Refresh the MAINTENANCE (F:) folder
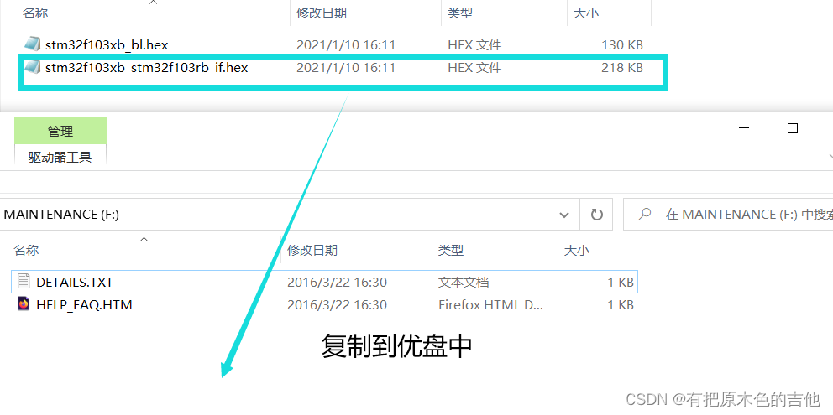The width and height of the screenshot is (833, 415). [x=596, y=215]
